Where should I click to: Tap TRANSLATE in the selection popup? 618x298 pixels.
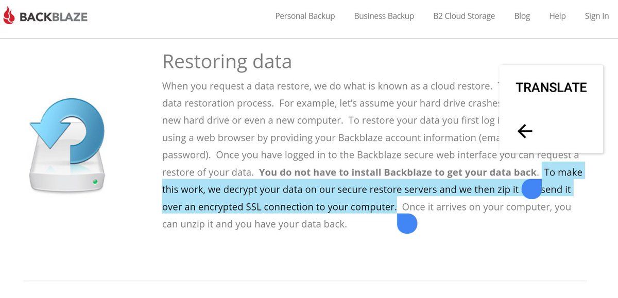click(551, 87)
